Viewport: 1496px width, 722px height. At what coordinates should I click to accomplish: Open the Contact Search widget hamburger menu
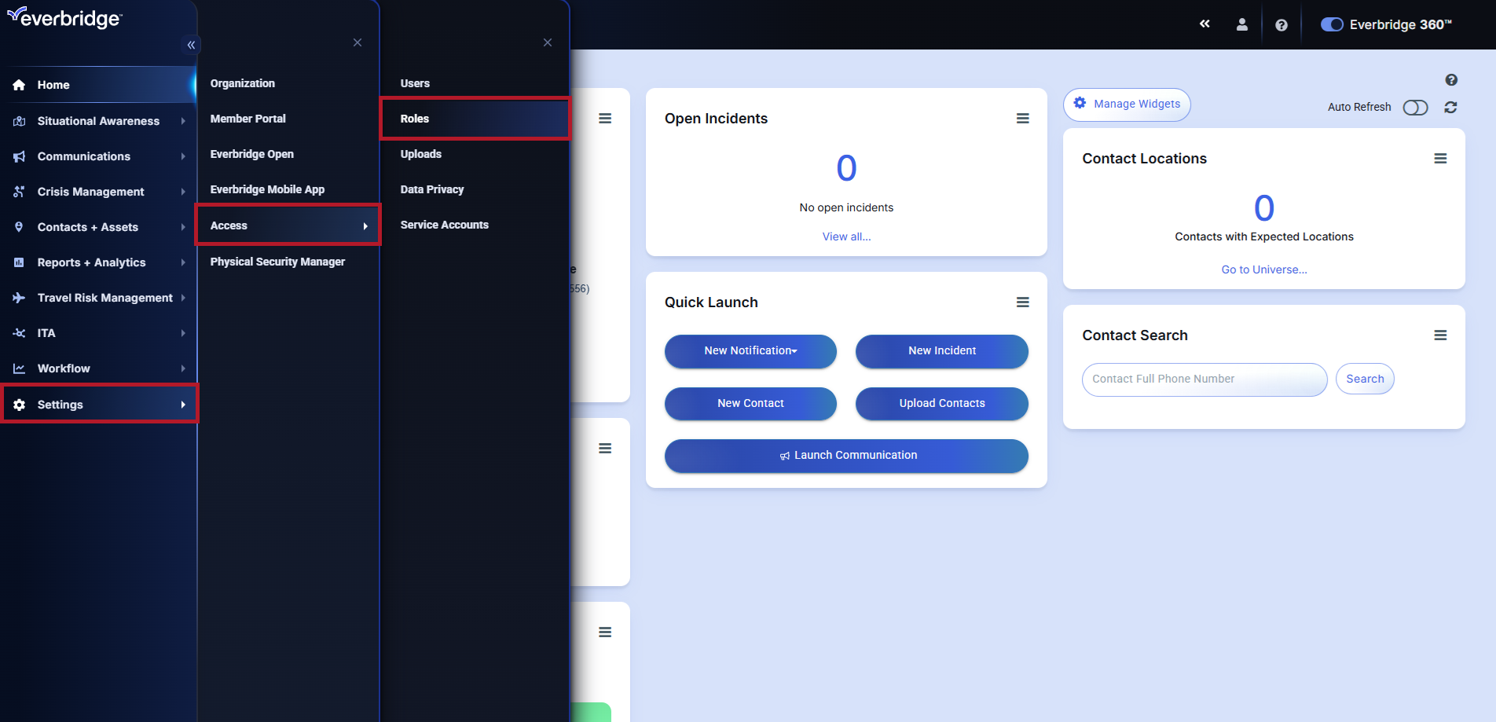[x=1439, y=335]
